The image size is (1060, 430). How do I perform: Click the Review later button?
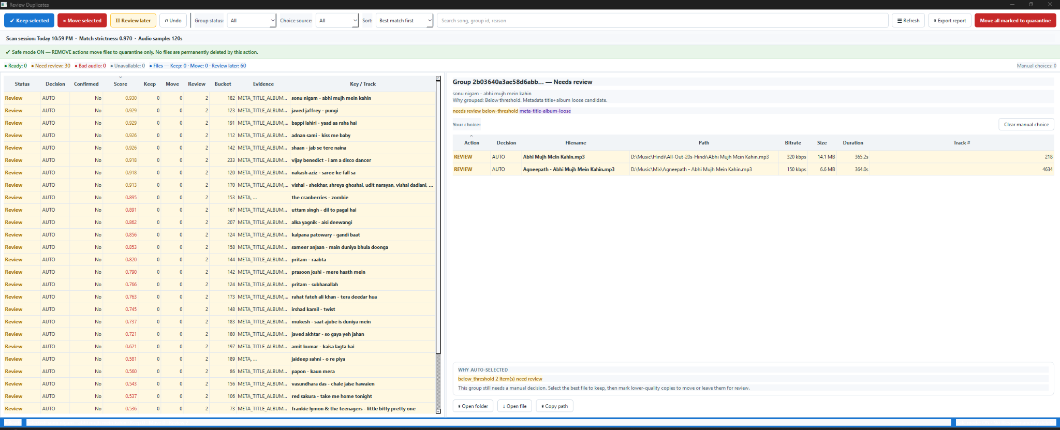pos(133,21)
